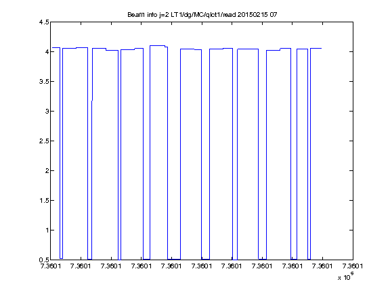Click the date text '20150215 07' in the title

[x=257, y=15]
